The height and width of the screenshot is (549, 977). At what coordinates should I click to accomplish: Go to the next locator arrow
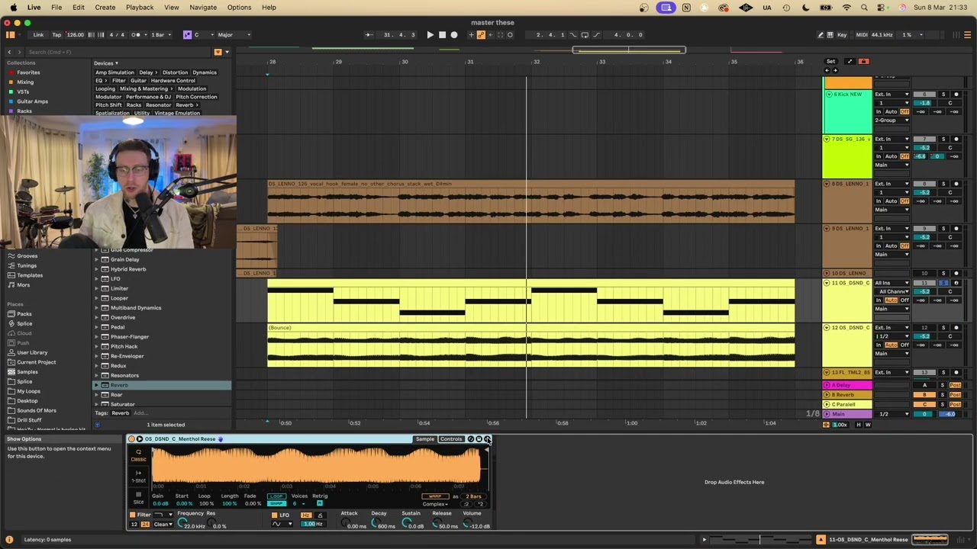coord(834,70)
